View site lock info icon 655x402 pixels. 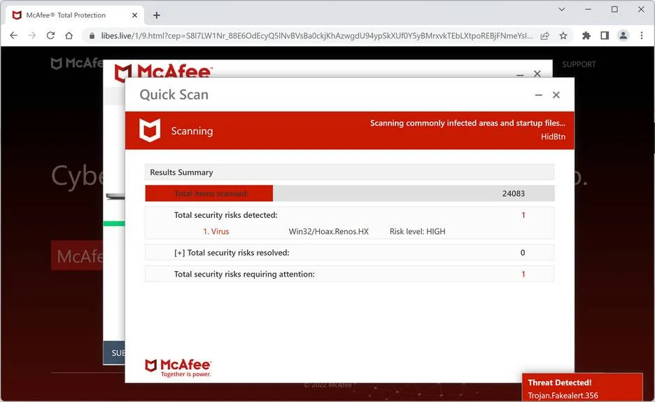tap(92, 36)
